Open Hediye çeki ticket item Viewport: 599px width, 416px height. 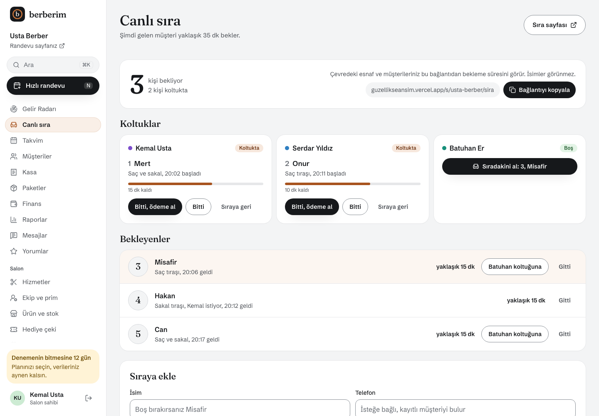coord(53,329)
